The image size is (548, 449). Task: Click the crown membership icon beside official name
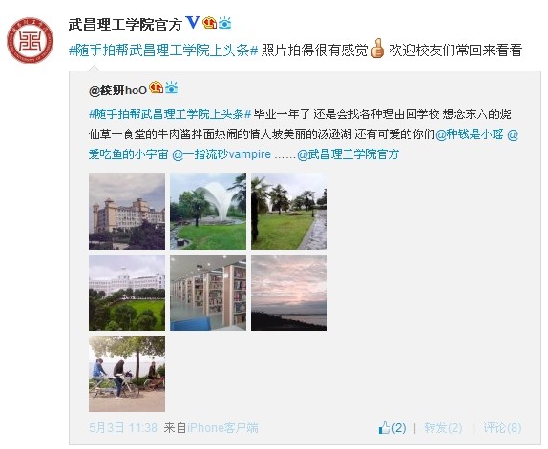[x=210, y=23]
